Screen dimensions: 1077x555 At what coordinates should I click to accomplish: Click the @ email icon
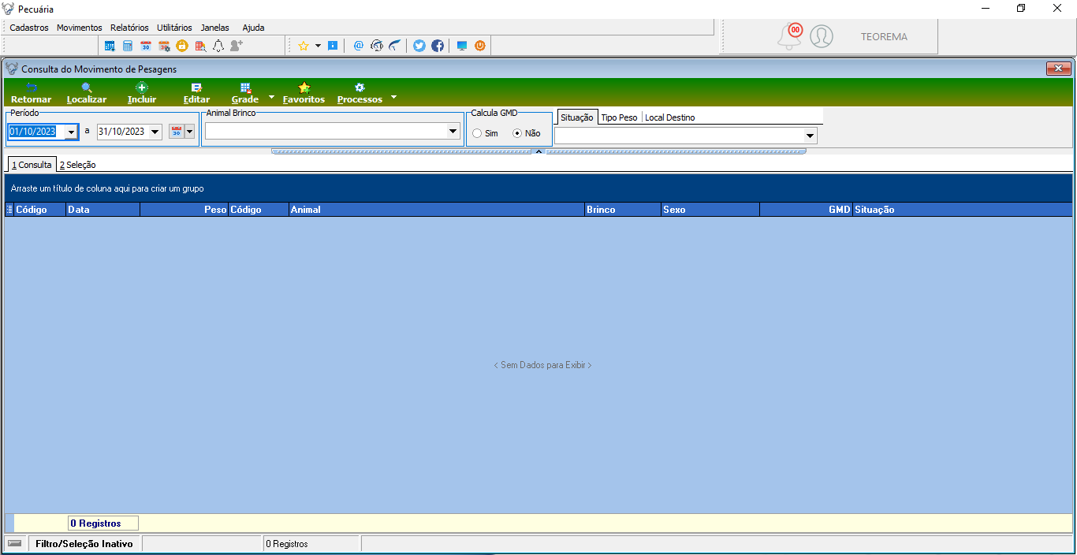tap(359, 46)
